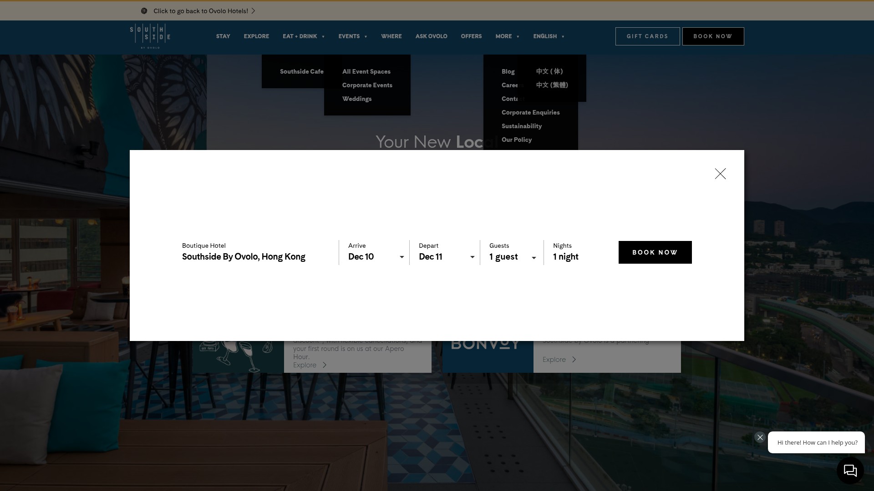Expand the Events menu arrow
Image resolution: width=874 pixels, height=491 pixels.
[366, 37]
